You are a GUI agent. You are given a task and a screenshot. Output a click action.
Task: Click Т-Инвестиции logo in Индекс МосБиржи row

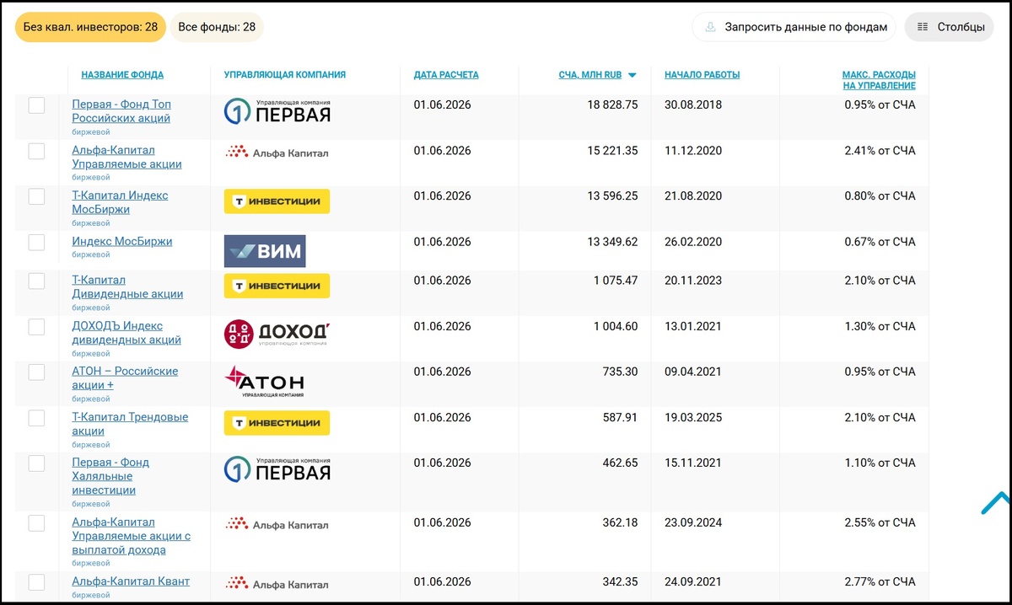coord(277,201)
